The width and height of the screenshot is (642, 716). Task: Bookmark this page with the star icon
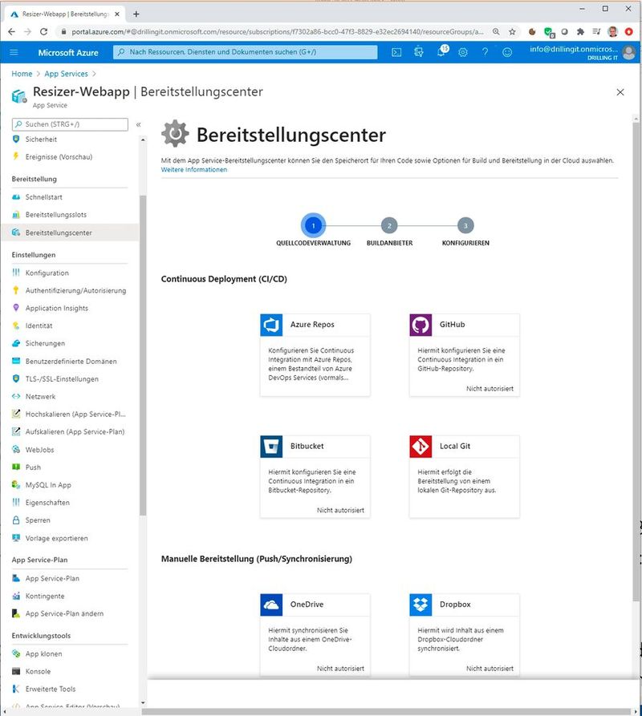pos(512,31)
